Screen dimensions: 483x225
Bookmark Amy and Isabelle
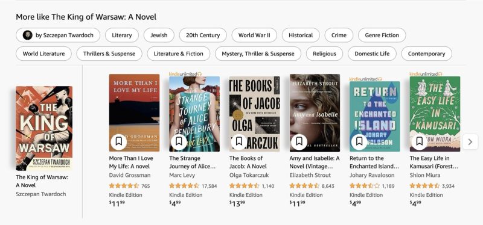coord(299,141)
